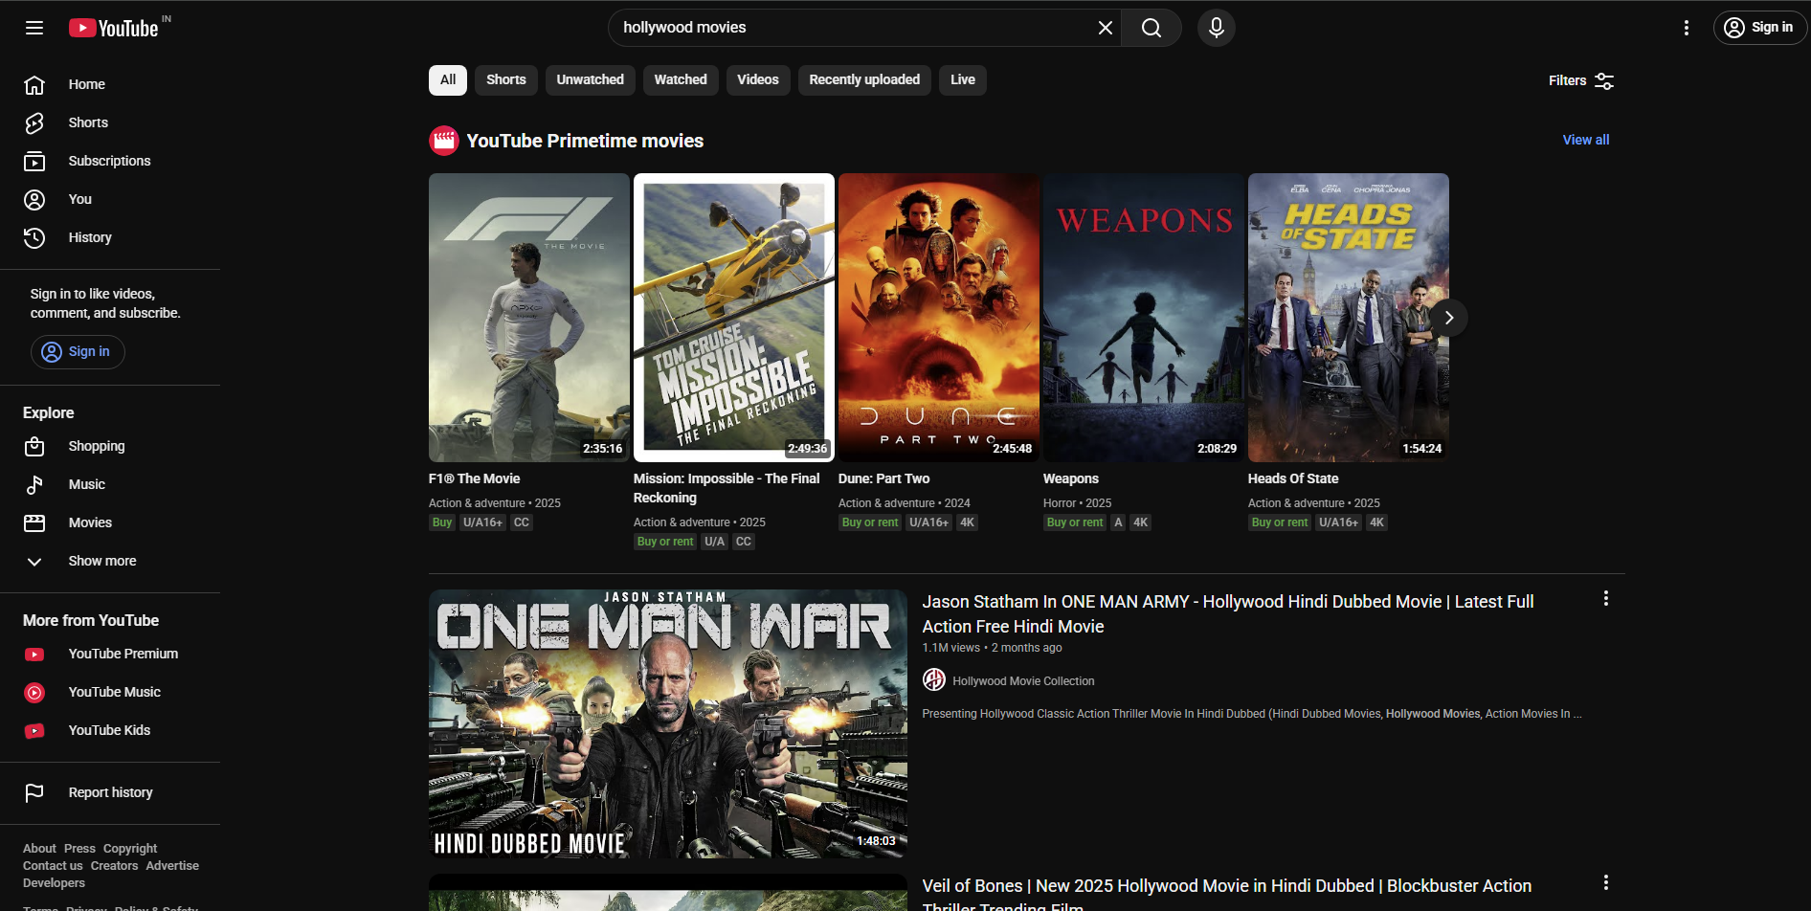Open options menu on the Jason Statham video
The image size is (1811, 911).
pyautogui.click(x=1606, y=597)
